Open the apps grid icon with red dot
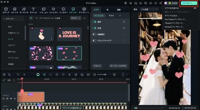The width and height of the screenshot is (200, 110). tap(161, 3)
